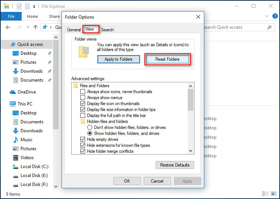The image size is (280, 199).
Task: Click navigation pane scroll down arrow
Action: (56, 187)
